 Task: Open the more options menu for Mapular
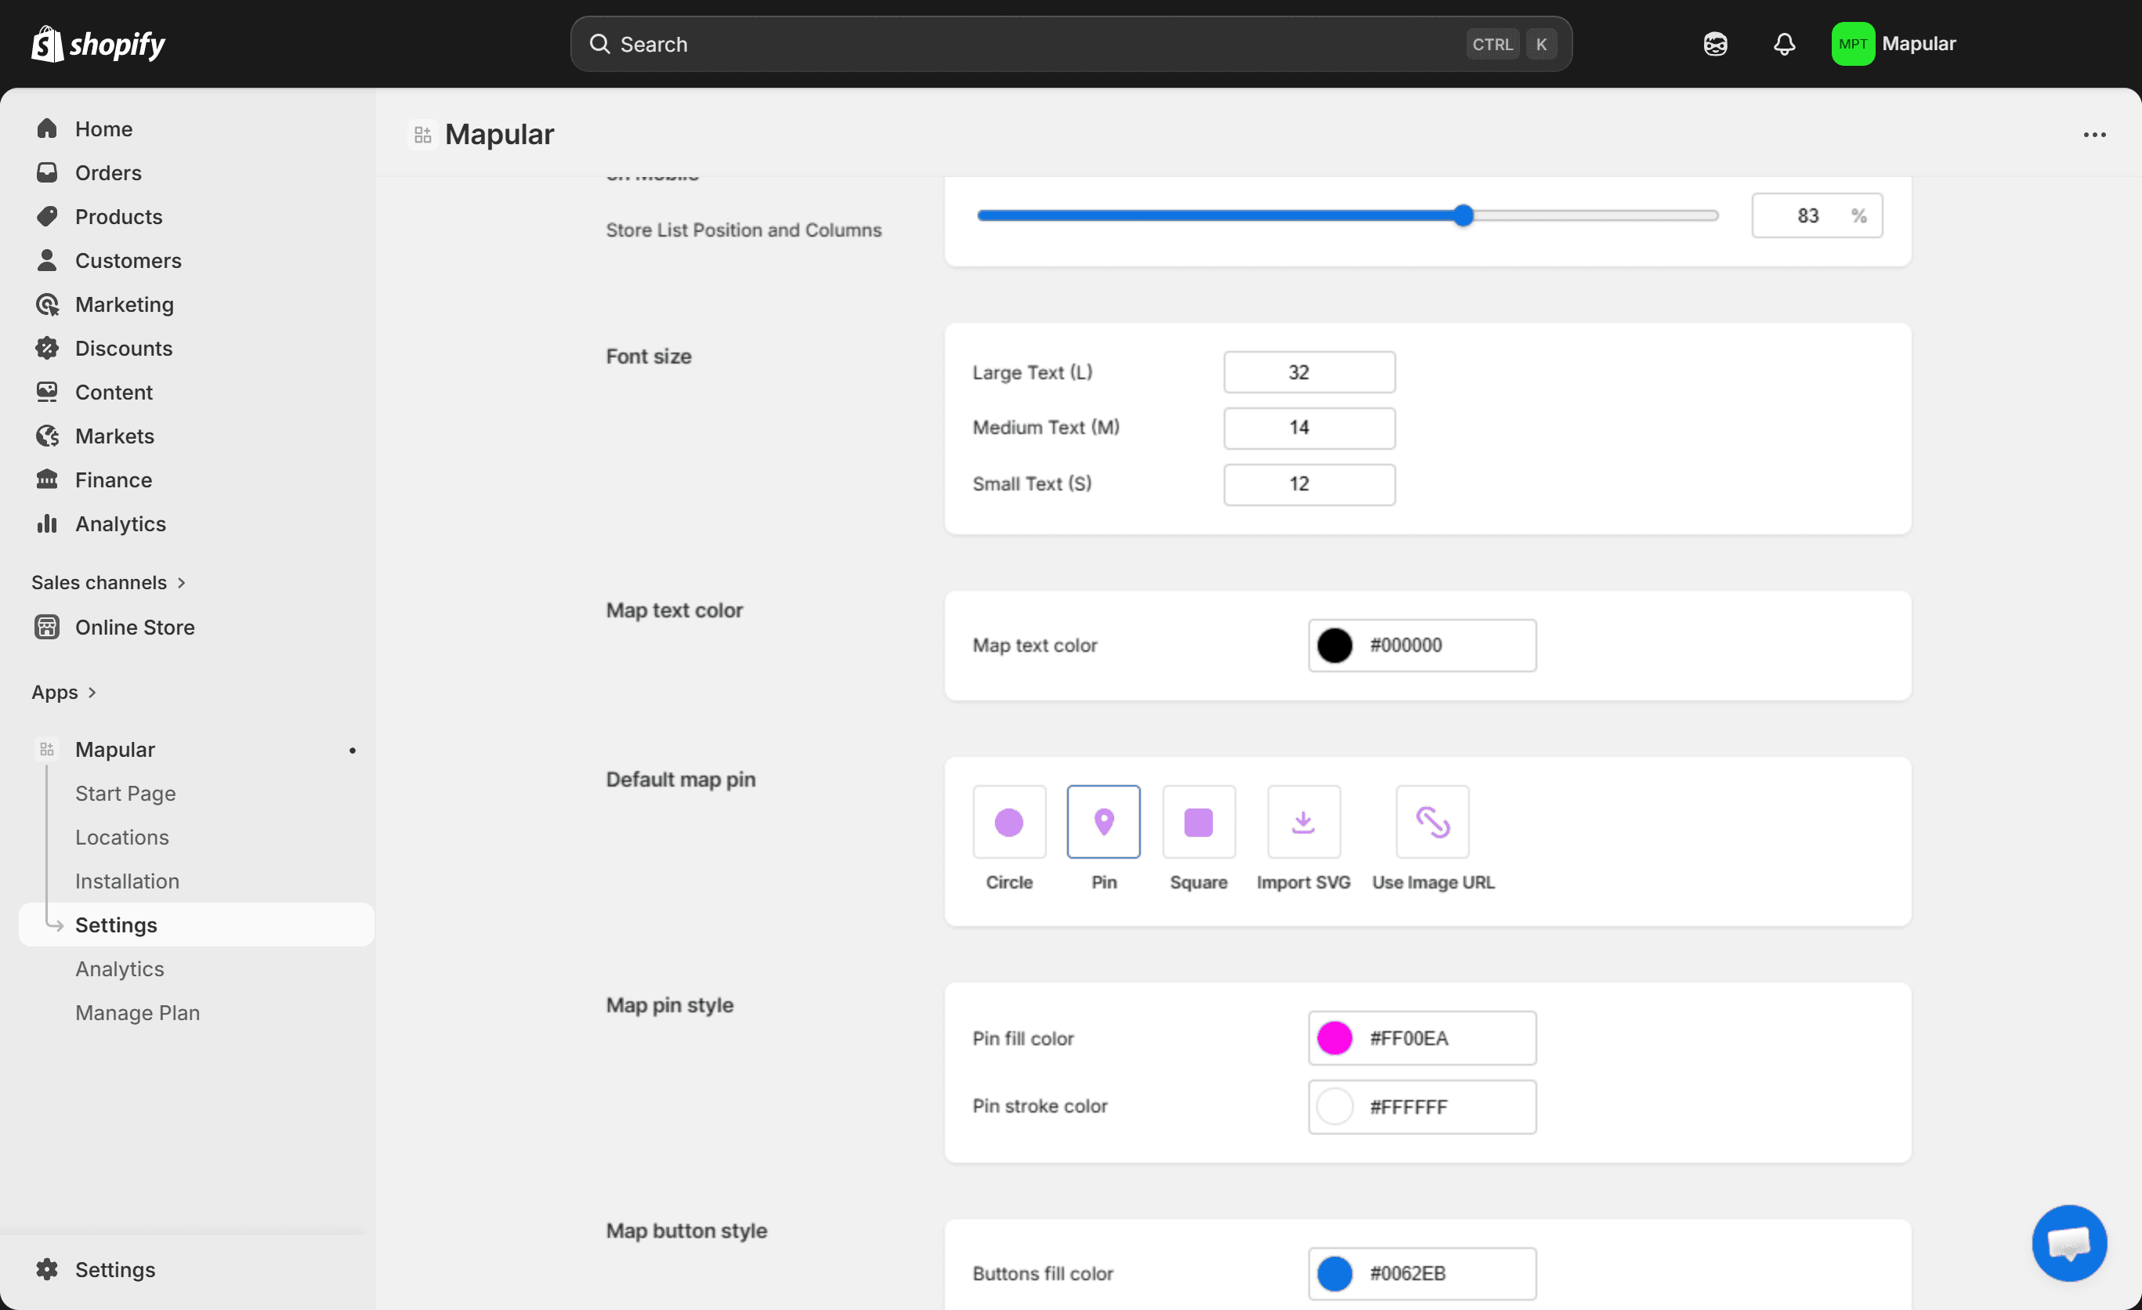[x=2095, y=134]
